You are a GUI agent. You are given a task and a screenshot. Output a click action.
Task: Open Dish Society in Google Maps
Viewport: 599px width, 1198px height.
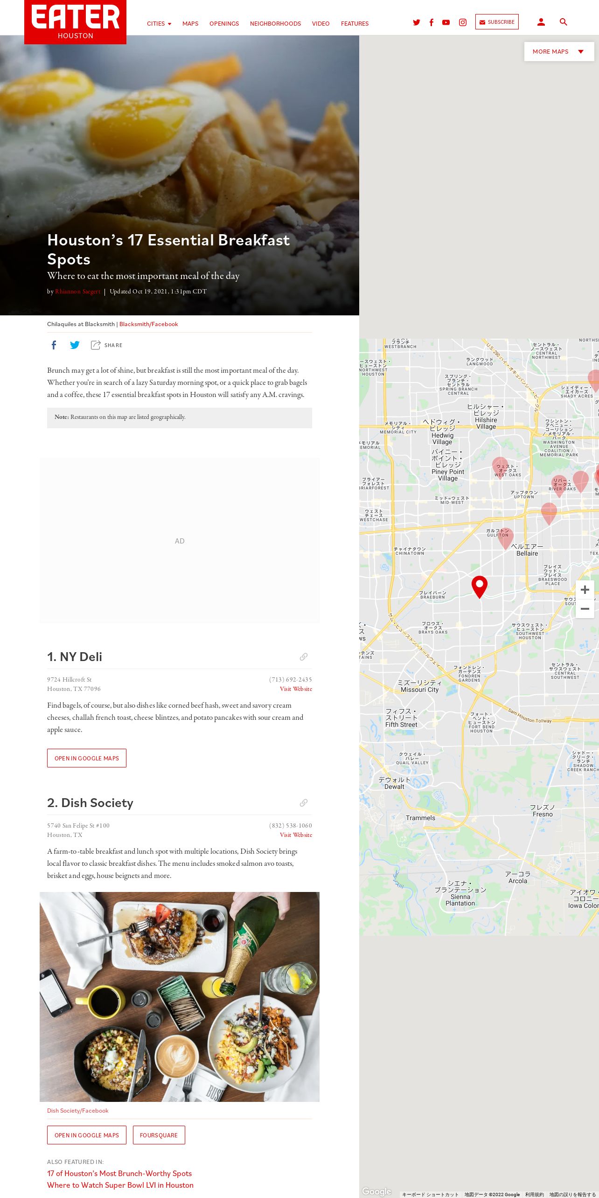click(87, 1135)
